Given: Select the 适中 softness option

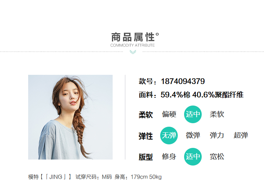Looking at the screenshot, I should coord(193,114).
